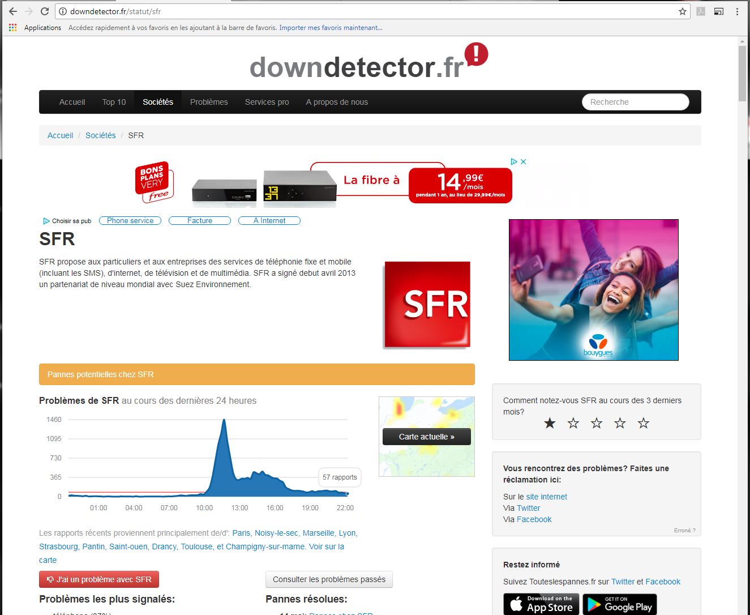Click the A Internet ad link
The image size is (750, 615).
pyautogui.click(x=269, y=221)
